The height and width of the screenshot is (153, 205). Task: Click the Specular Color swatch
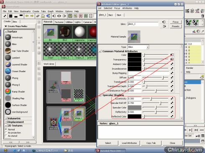pos(134,108)
